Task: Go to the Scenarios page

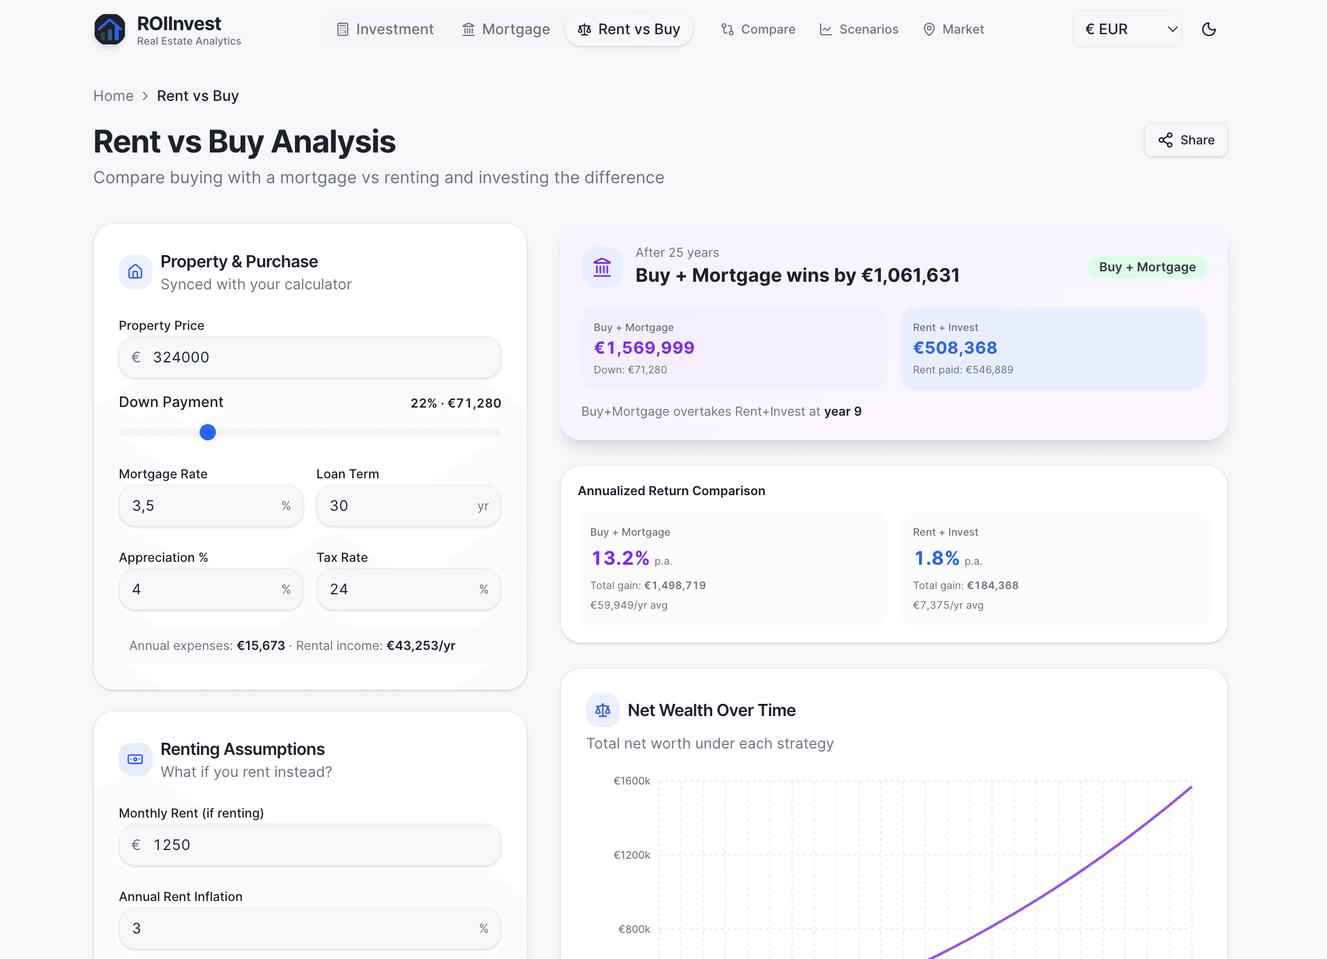Action: 858,29
